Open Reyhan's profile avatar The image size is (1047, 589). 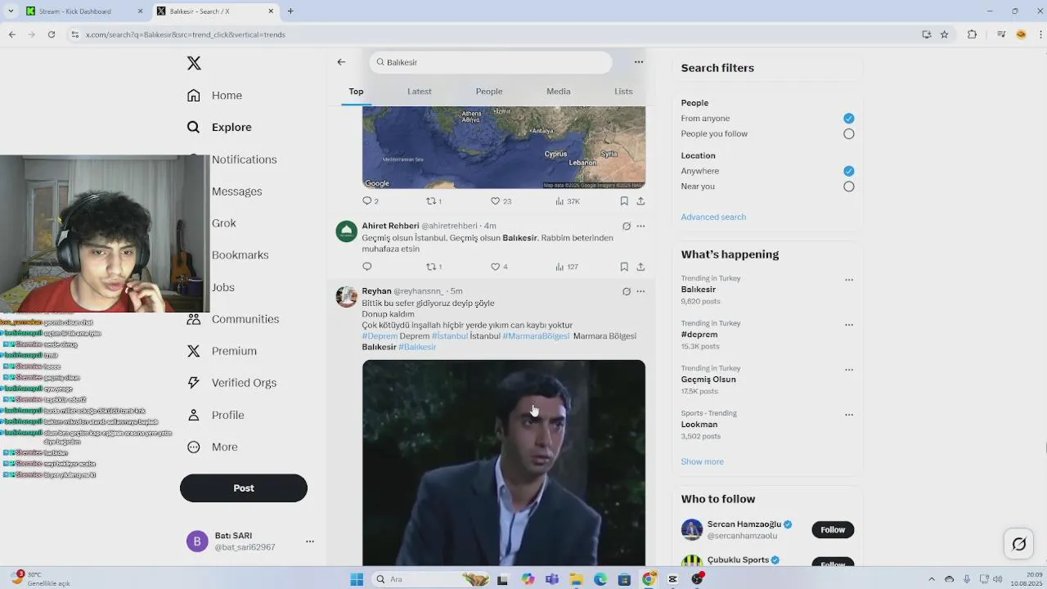tap(347, 297)
